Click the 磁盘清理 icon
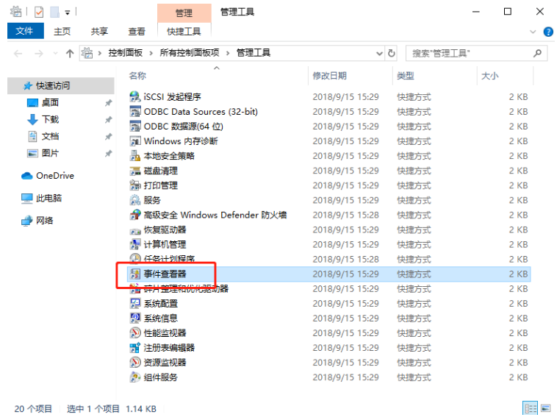 (x=135, y=171)
